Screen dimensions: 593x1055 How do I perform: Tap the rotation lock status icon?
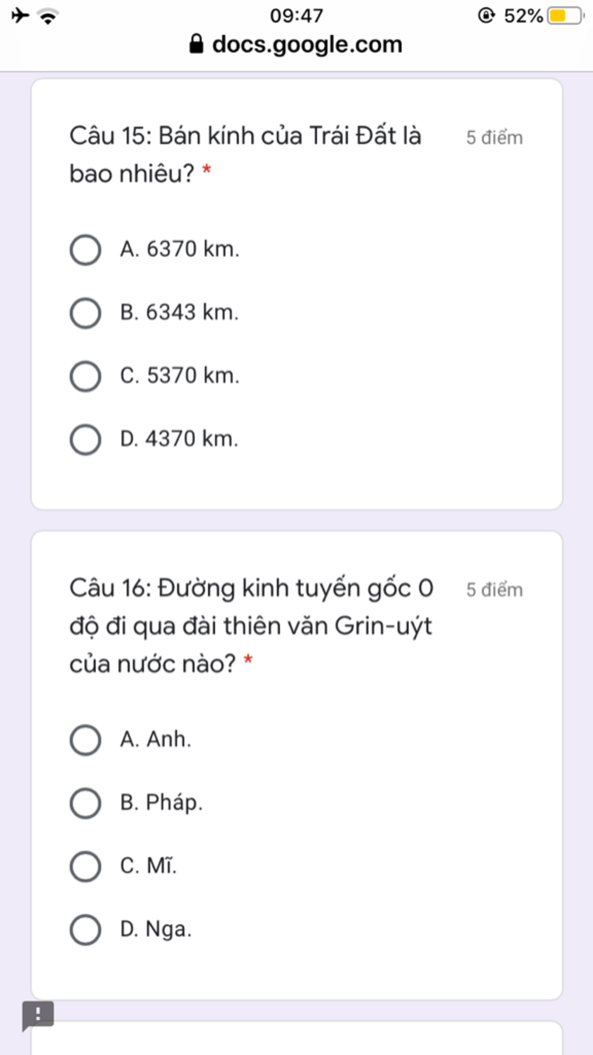(486, 16)
